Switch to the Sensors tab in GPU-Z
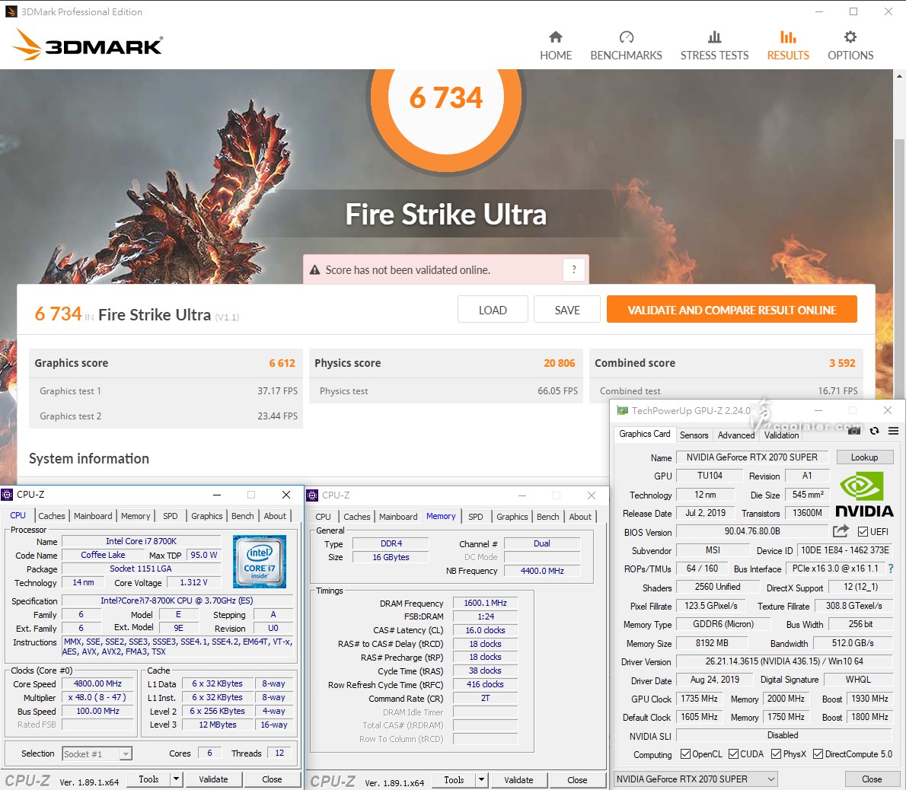This screenshot has width=906, height=790. pyautogui.click(x=694, y=435)
